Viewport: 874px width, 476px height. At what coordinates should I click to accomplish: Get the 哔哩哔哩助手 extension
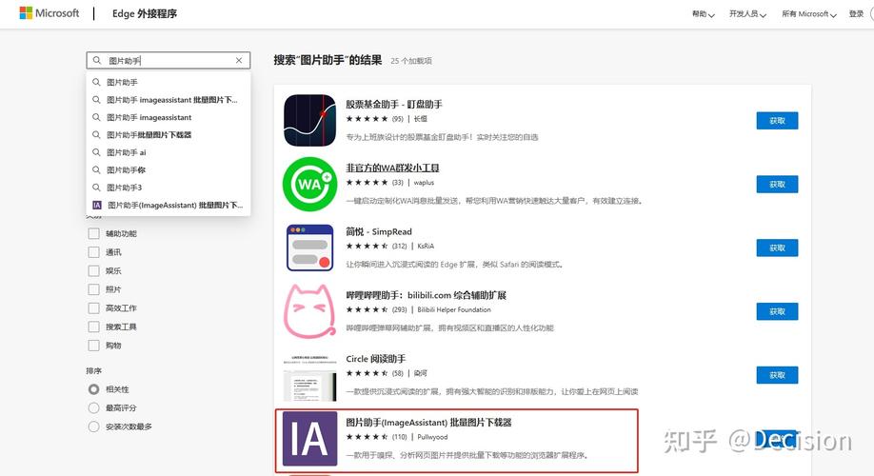[x=777, y=311]
